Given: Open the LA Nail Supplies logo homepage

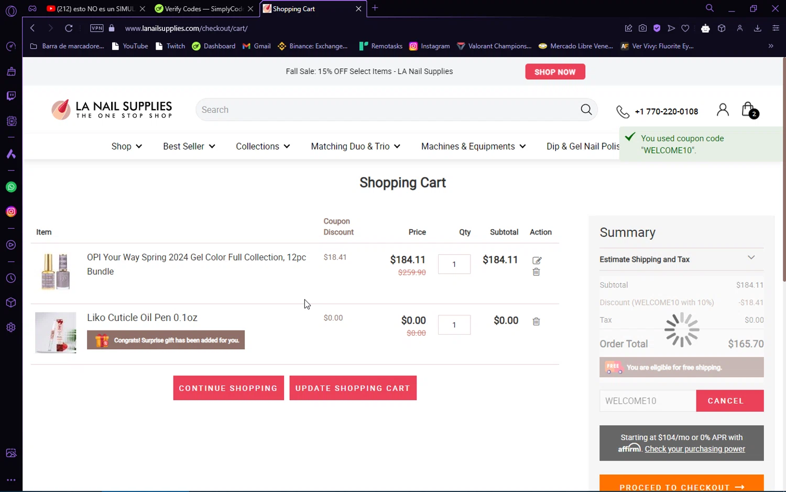Looking at the screenshot, I should [x=112, y=110].
